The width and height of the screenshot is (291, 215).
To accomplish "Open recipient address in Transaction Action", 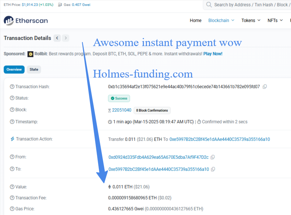I will click(220, 139).
